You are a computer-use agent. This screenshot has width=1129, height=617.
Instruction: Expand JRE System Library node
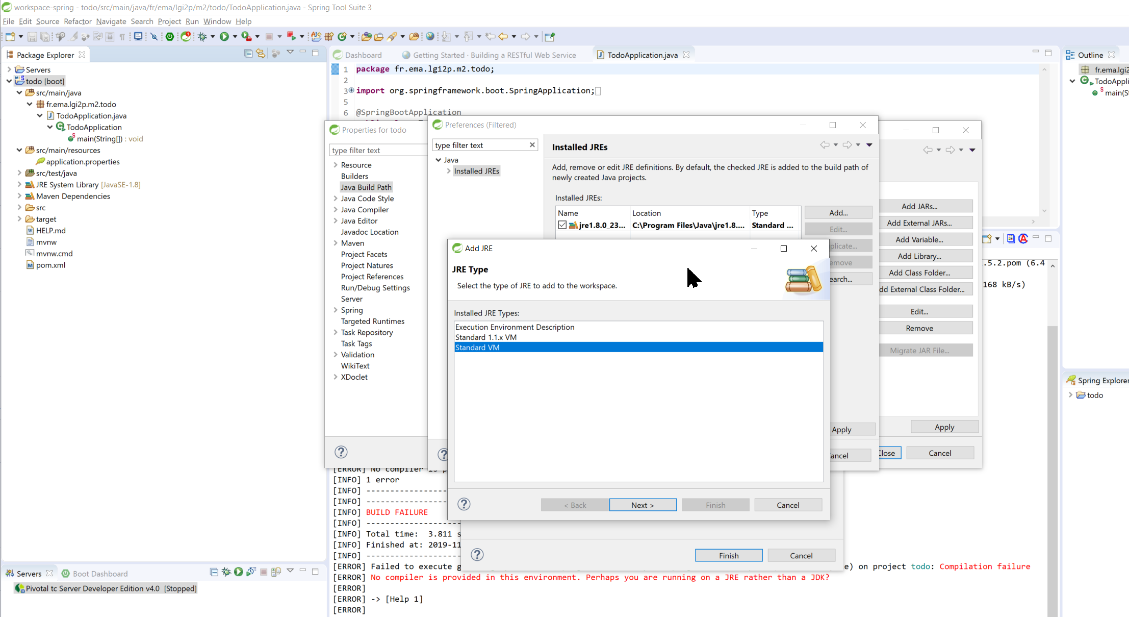[x=19, y=185]
